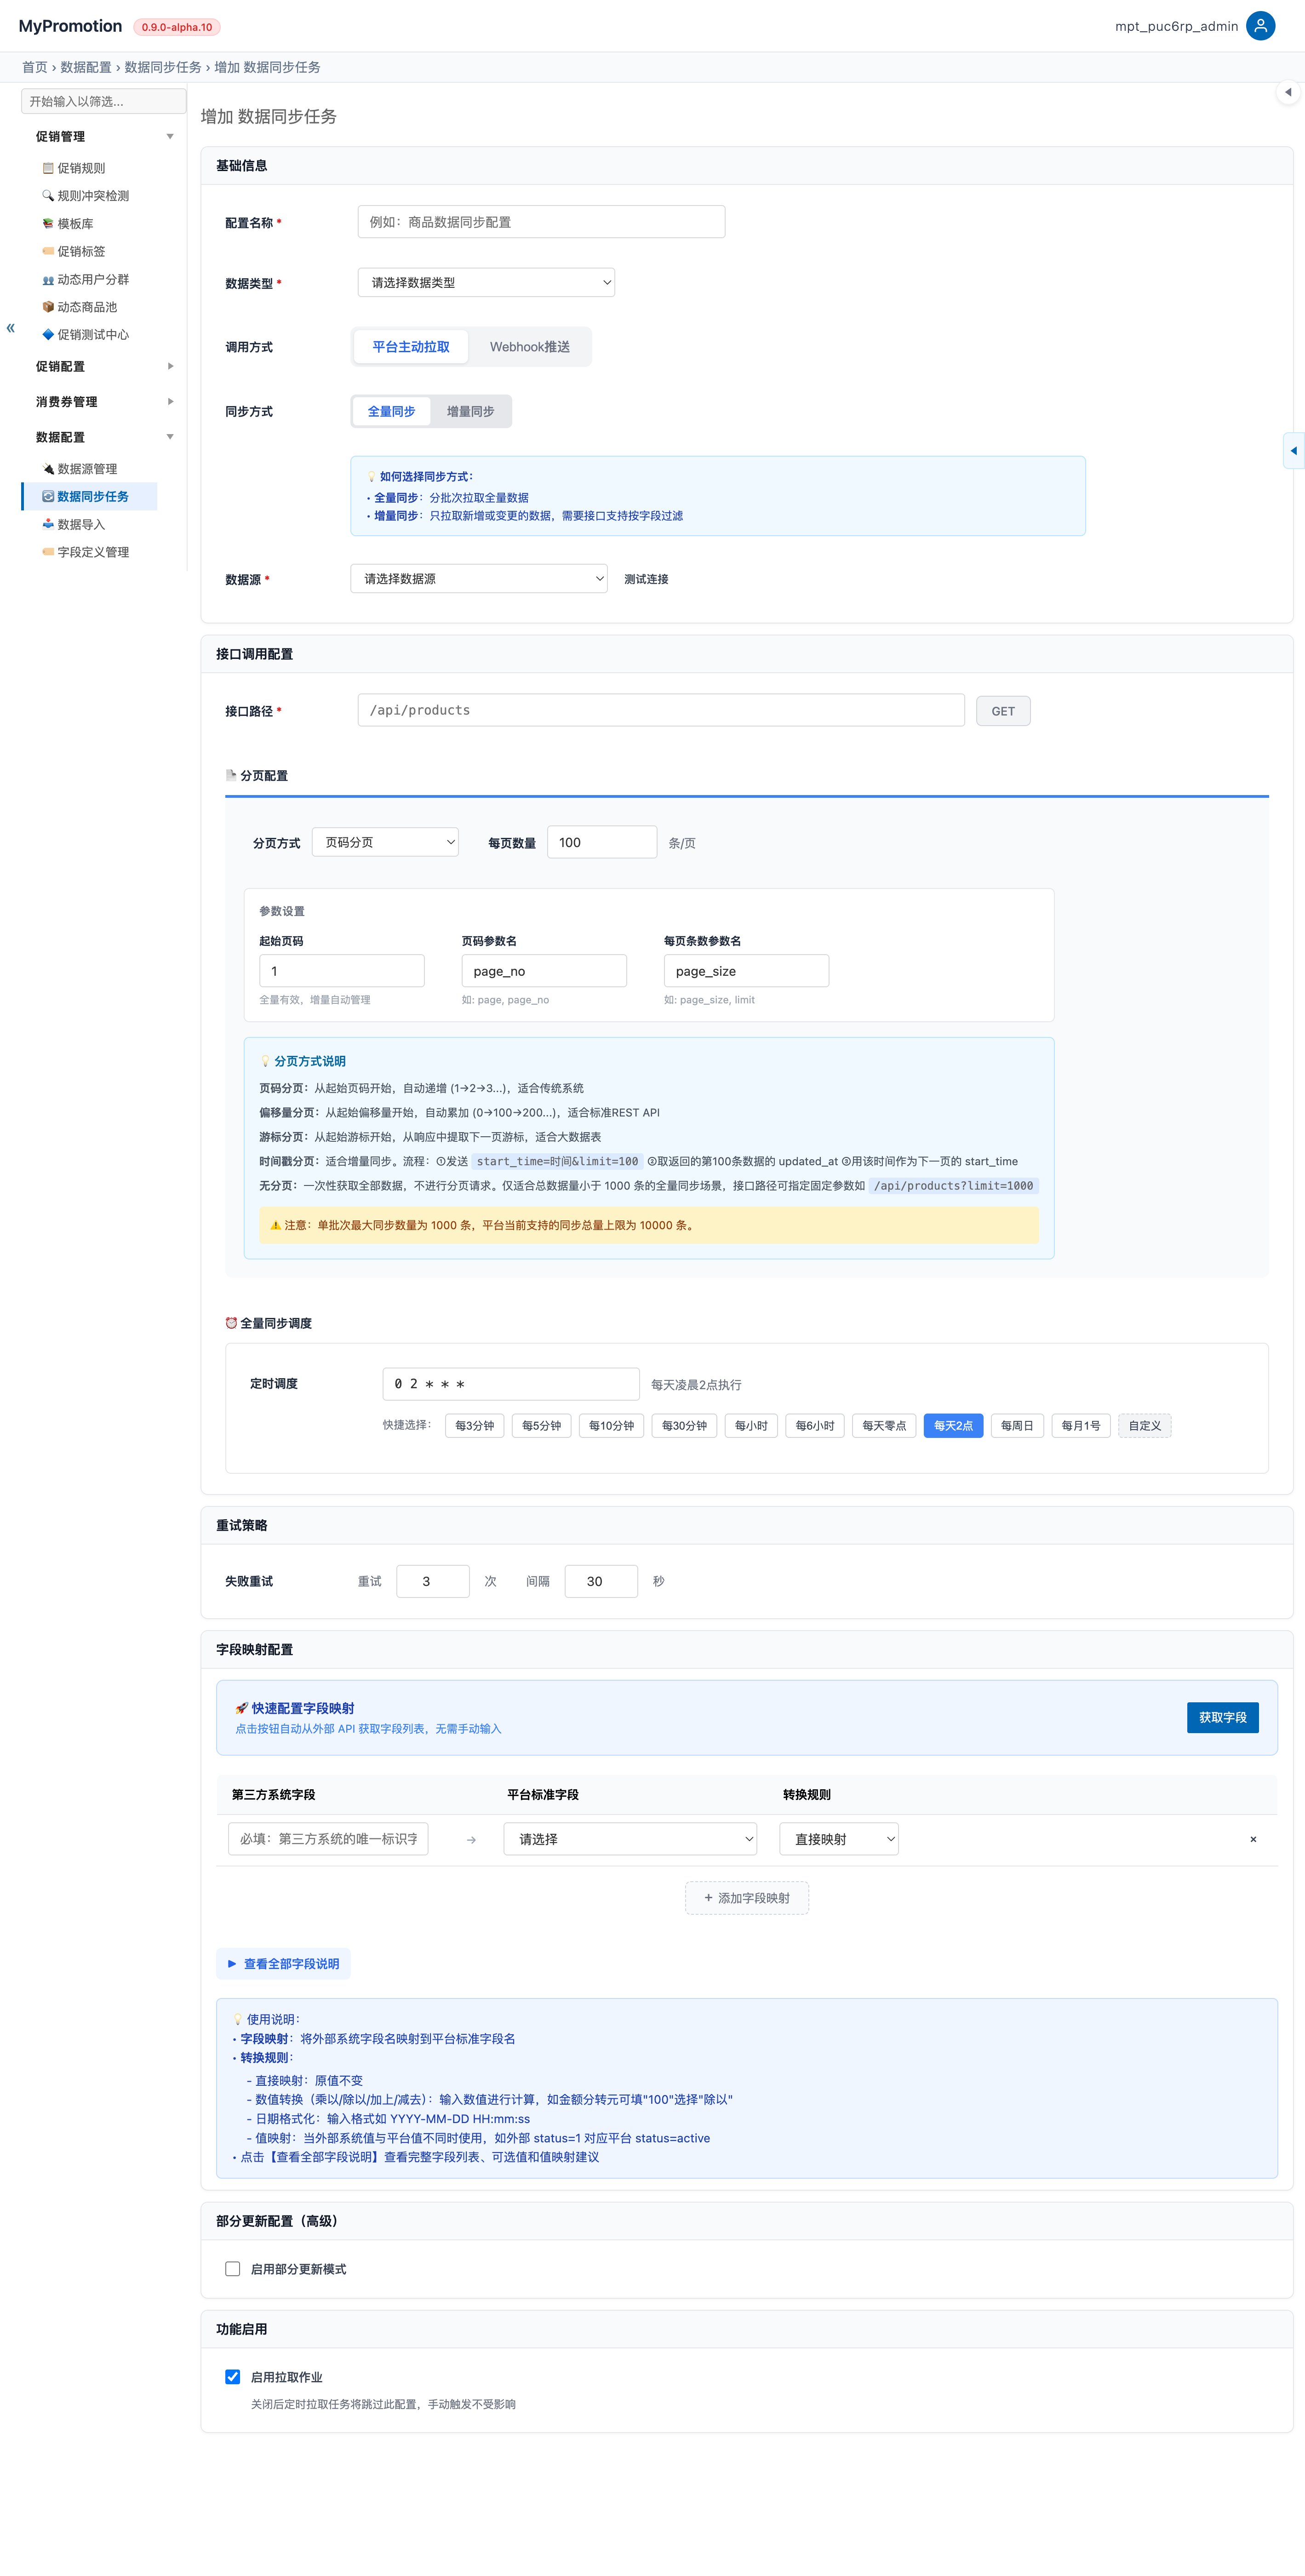Open 数据导入 in the sidebar
This screenshot has width=1305, height=2576.
pyautogui.click(x=81, y=524)
